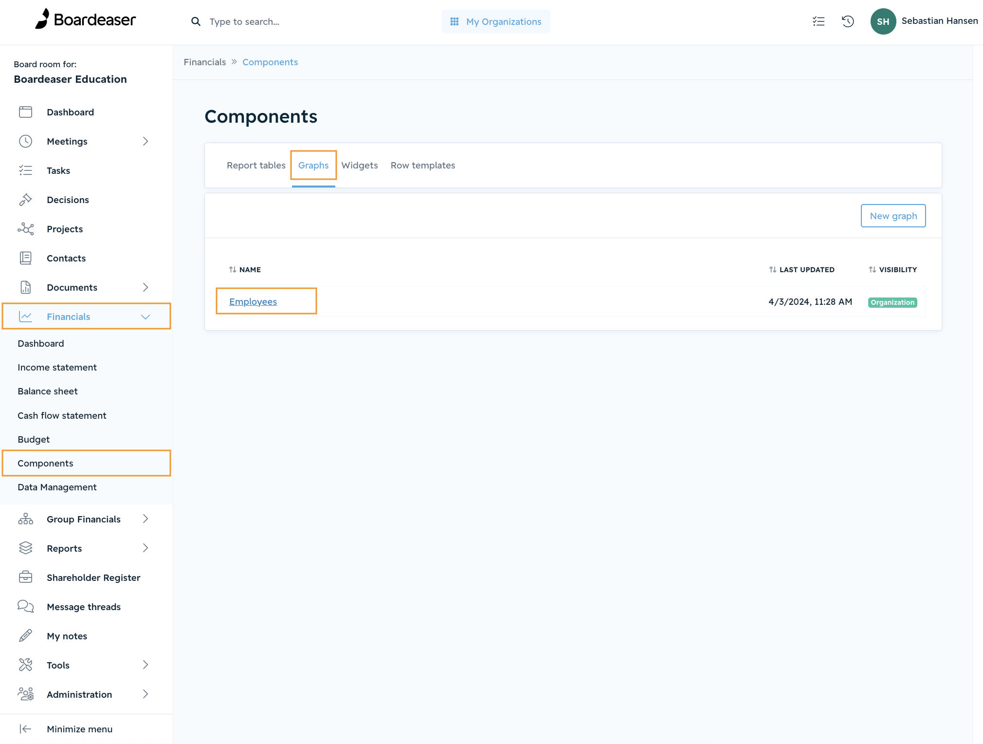Click the Projects network icon

click(x=25, y=229)
